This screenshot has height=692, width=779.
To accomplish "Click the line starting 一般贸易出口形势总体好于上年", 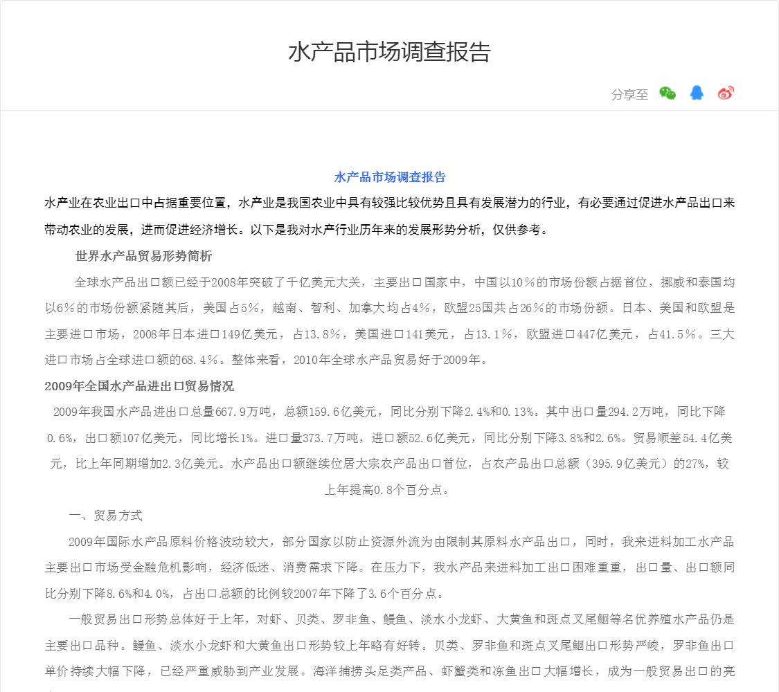I will pos(402,619).
